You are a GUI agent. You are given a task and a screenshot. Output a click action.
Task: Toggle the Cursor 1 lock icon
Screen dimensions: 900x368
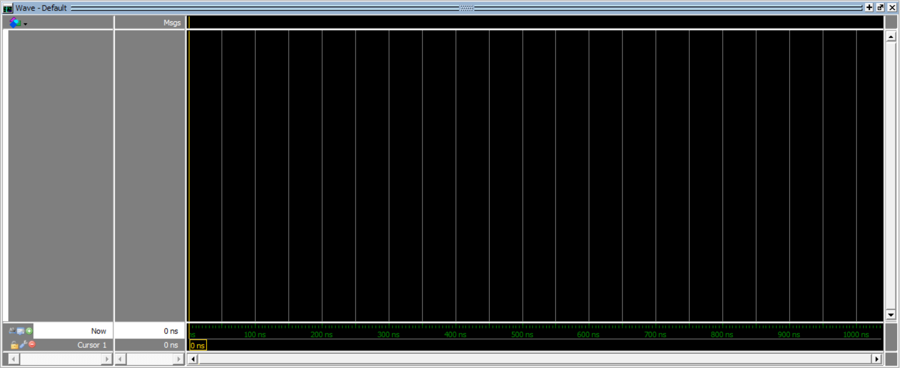point(14,345)
